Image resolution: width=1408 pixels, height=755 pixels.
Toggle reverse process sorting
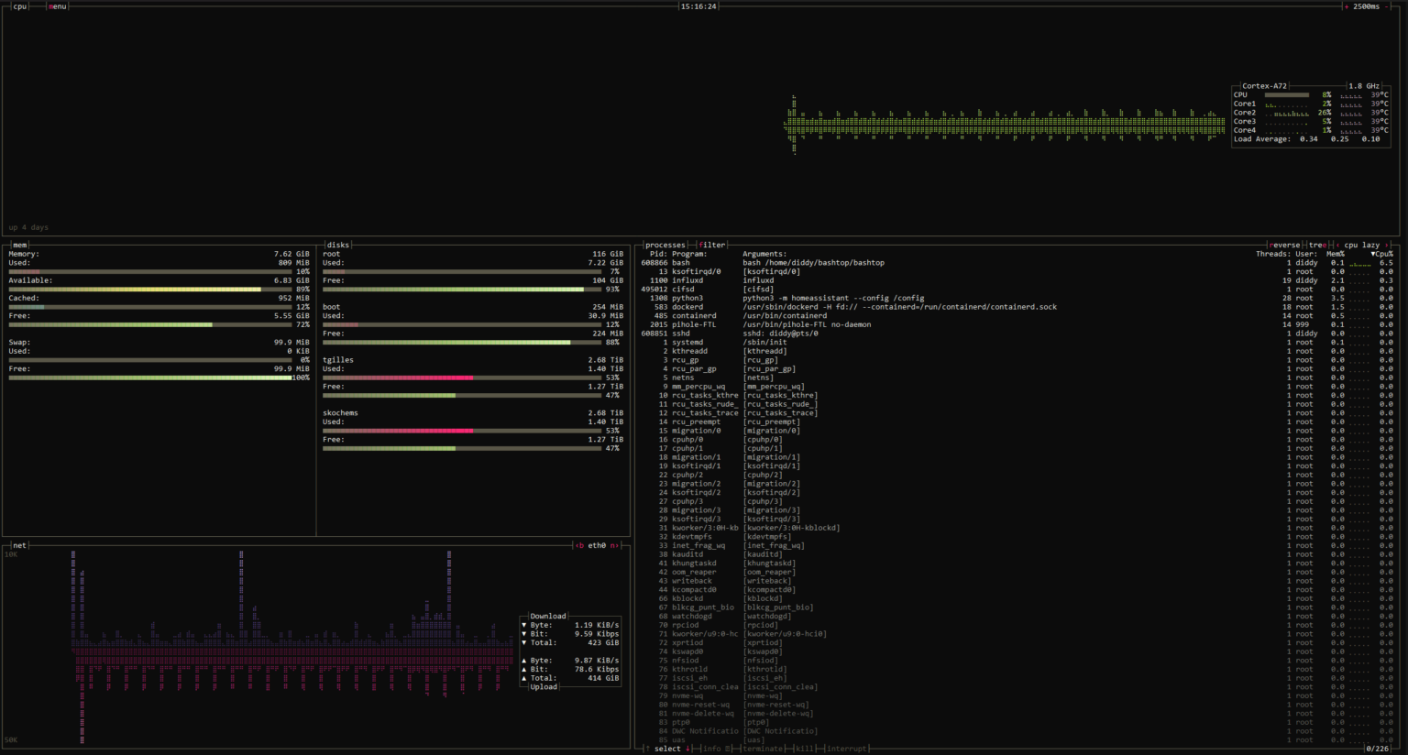[1283, 245]
